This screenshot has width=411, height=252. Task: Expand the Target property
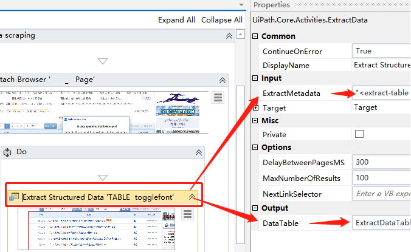pos(255,108)
